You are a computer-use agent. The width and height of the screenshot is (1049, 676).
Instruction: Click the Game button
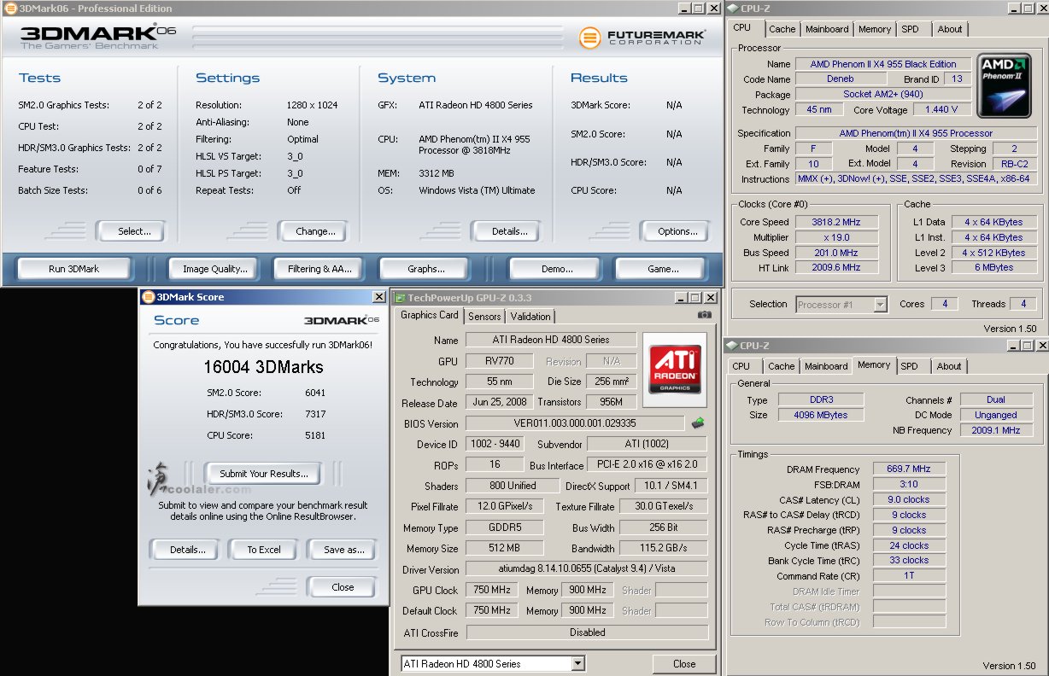663,269
